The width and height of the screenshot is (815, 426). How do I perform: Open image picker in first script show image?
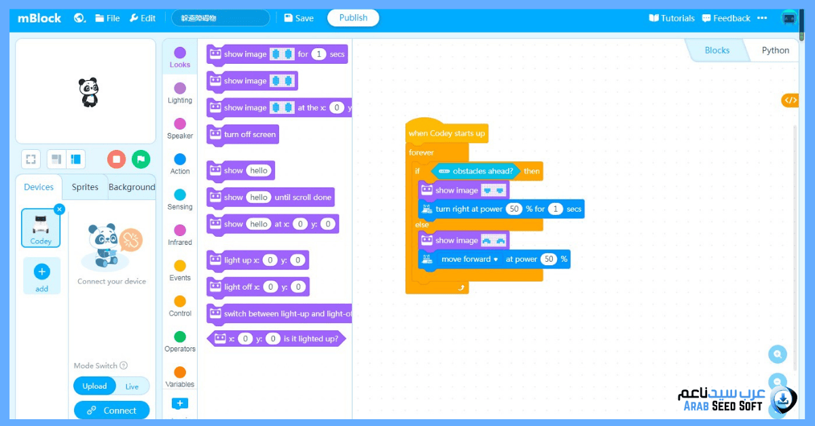(494, 191)
